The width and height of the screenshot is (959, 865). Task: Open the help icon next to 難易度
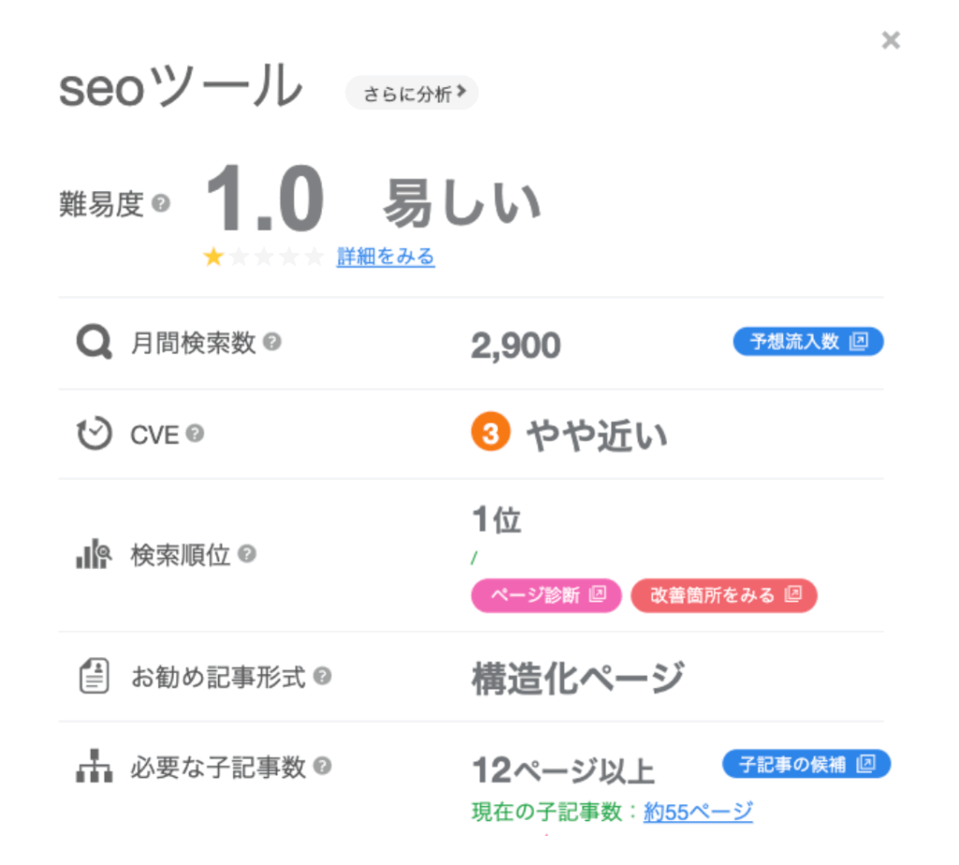(x=159, y=205)
